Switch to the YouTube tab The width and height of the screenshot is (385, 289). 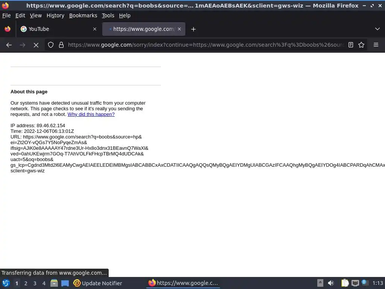pyautogui.click(x=58, y=29)
